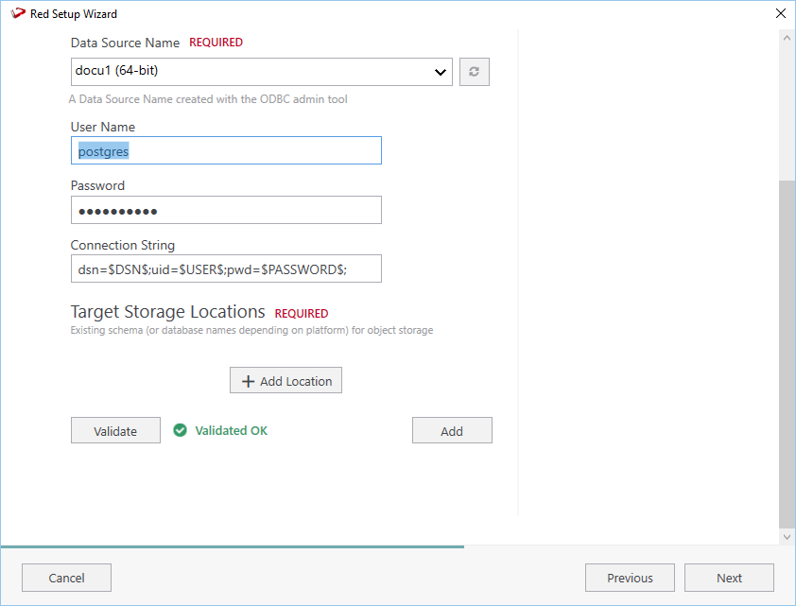The image size is (796, 606).
Task: Click into the Connection String field
Action: tap(226, 268)
